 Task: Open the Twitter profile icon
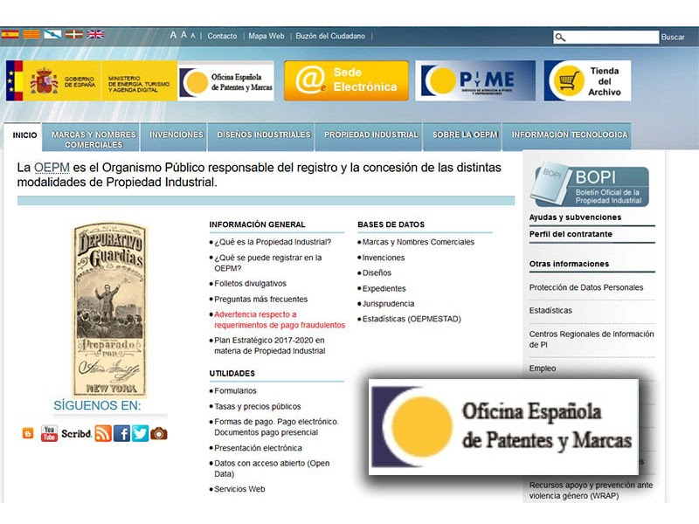140,433
